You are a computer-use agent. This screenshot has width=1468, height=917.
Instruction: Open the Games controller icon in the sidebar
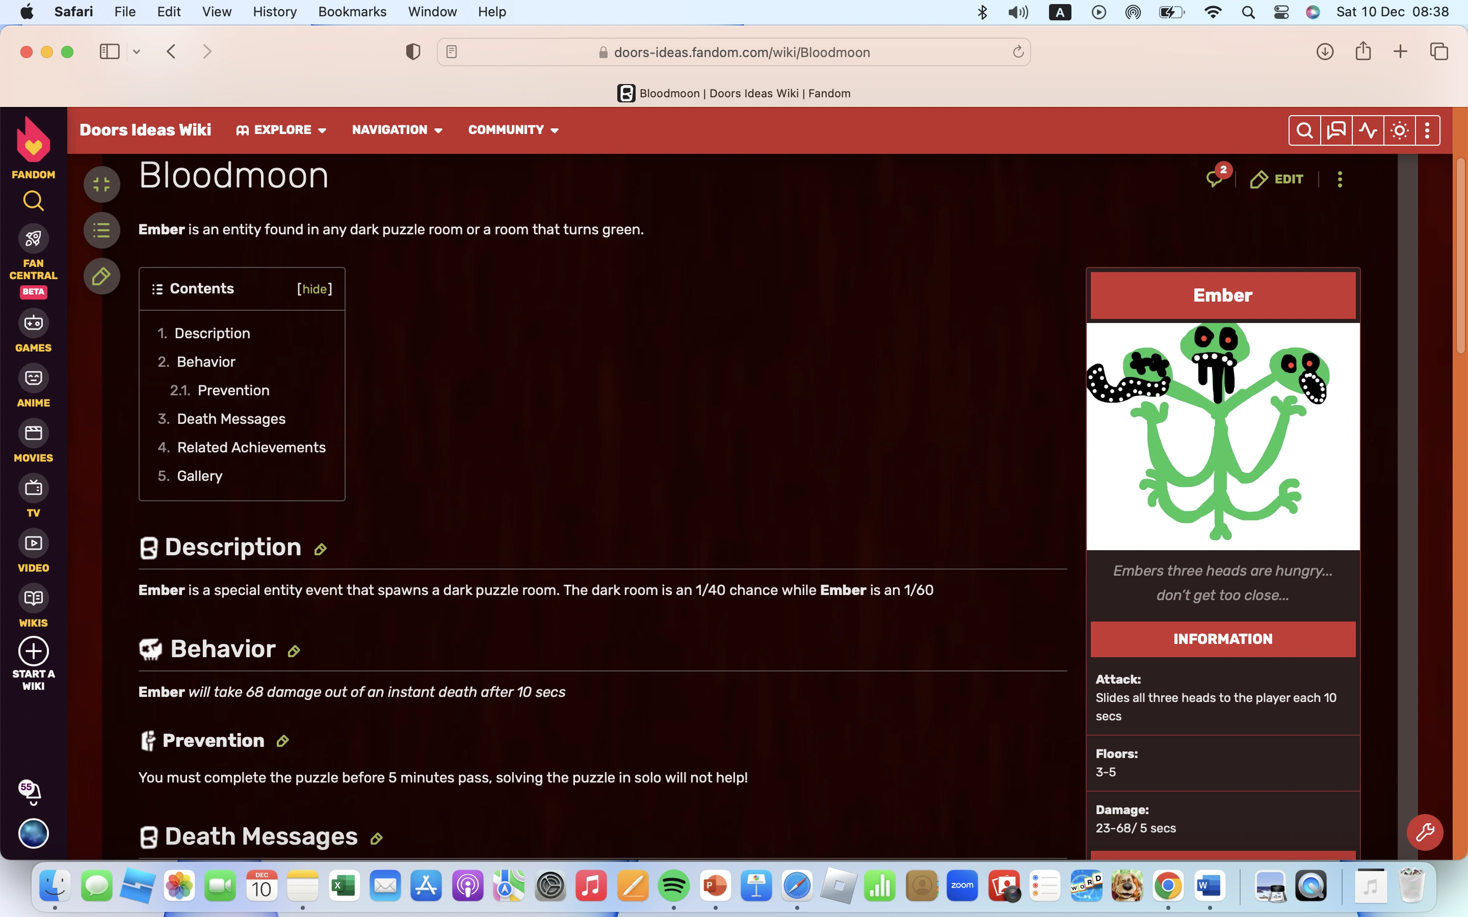pos(33,323)
